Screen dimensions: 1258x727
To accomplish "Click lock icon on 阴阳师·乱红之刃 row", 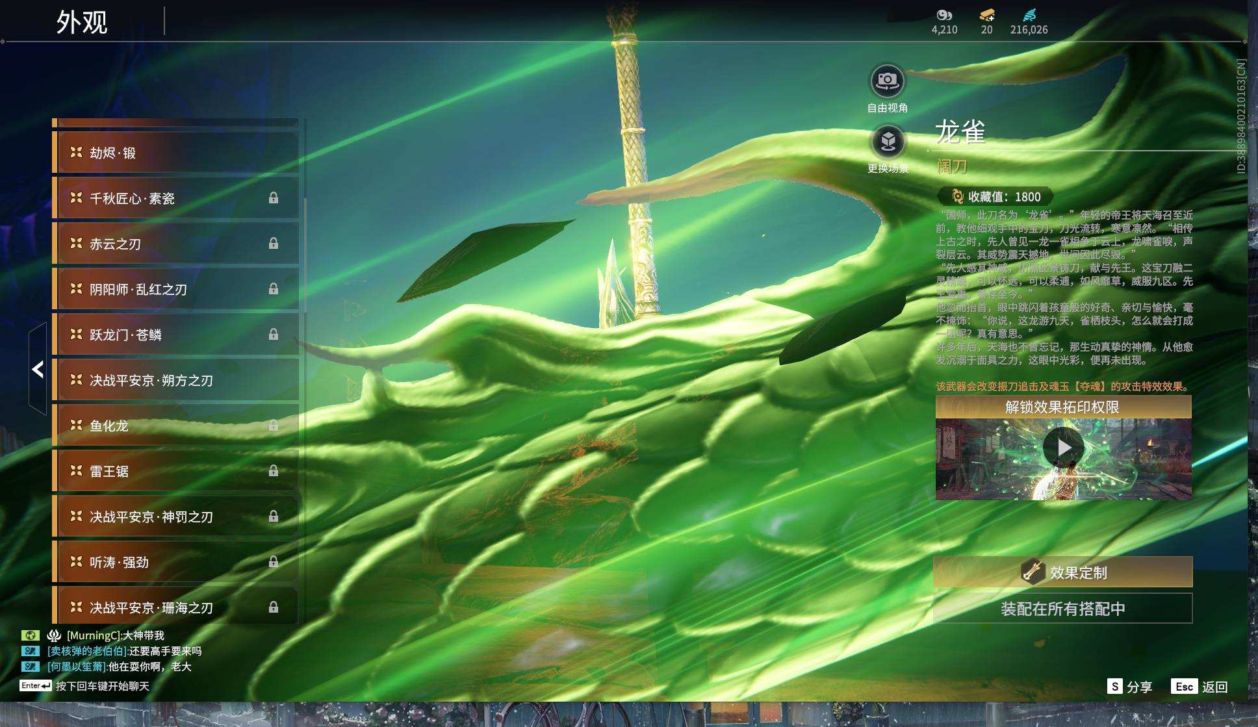I will pyautogui.click(x=274, y=288).
